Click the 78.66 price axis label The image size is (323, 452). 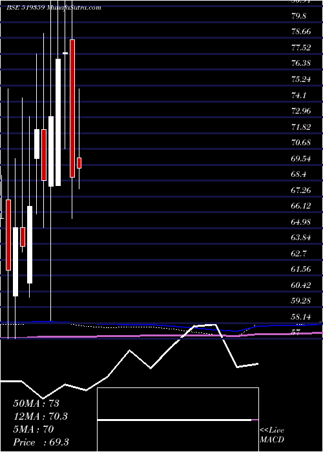coord(301,32)
